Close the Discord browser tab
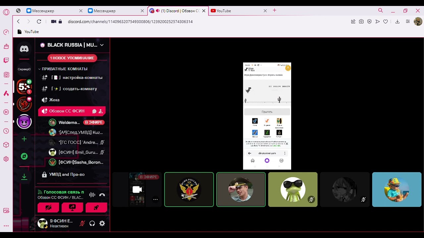Viewport: 424px width, 238px height. (204, 11)
